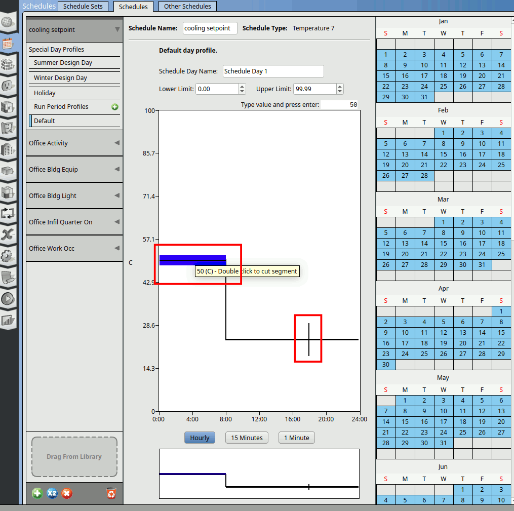Switch to the Schedule Sets tab
This screenshot has width=514, height=511.
click(x=83, y=7)
